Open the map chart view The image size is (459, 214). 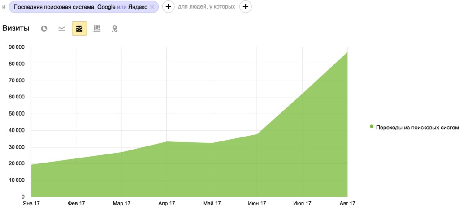(114, 29)
